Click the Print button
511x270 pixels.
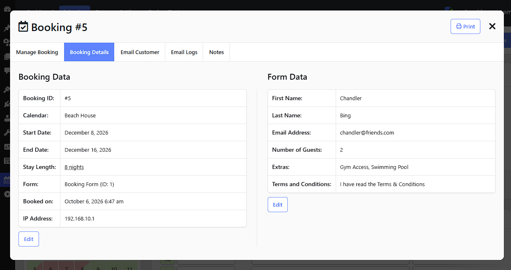[465, 26]
